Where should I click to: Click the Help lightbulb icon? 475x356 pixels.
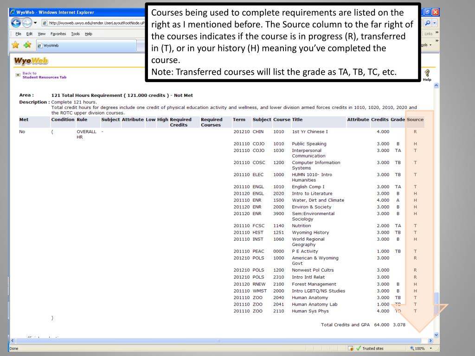click(x=427, y=73)
